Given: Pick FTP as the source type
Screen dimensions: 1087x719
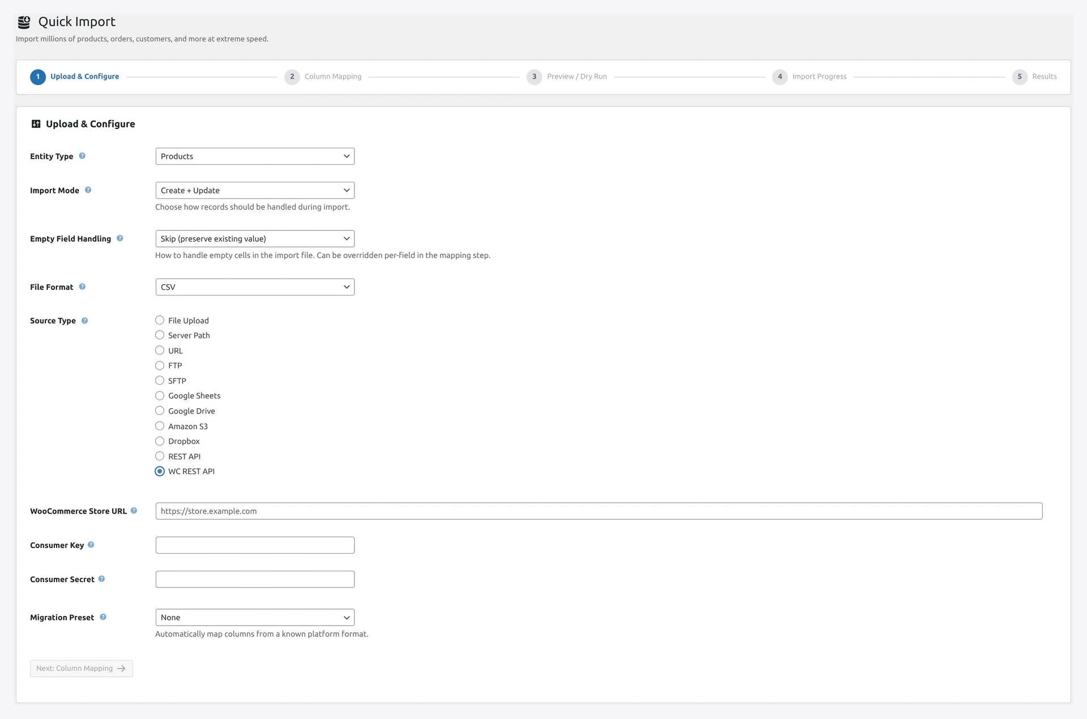Looking at the screenshot, I should coord(160,366).
